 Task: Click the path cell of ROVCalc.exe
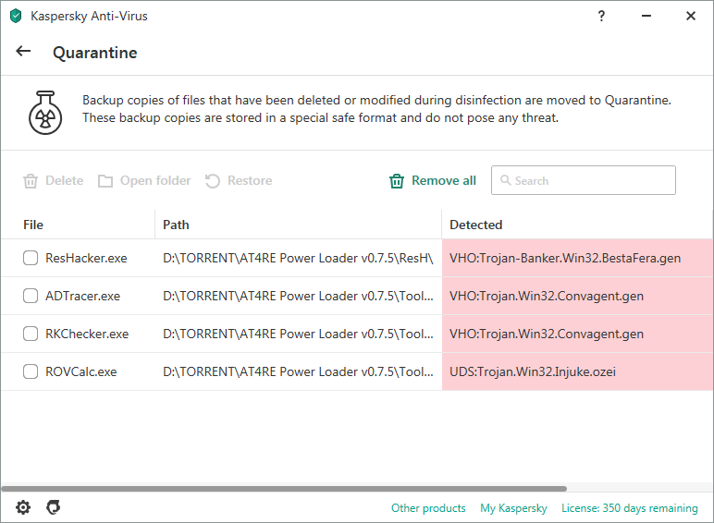pyautogui.click(x=298, y=371)
